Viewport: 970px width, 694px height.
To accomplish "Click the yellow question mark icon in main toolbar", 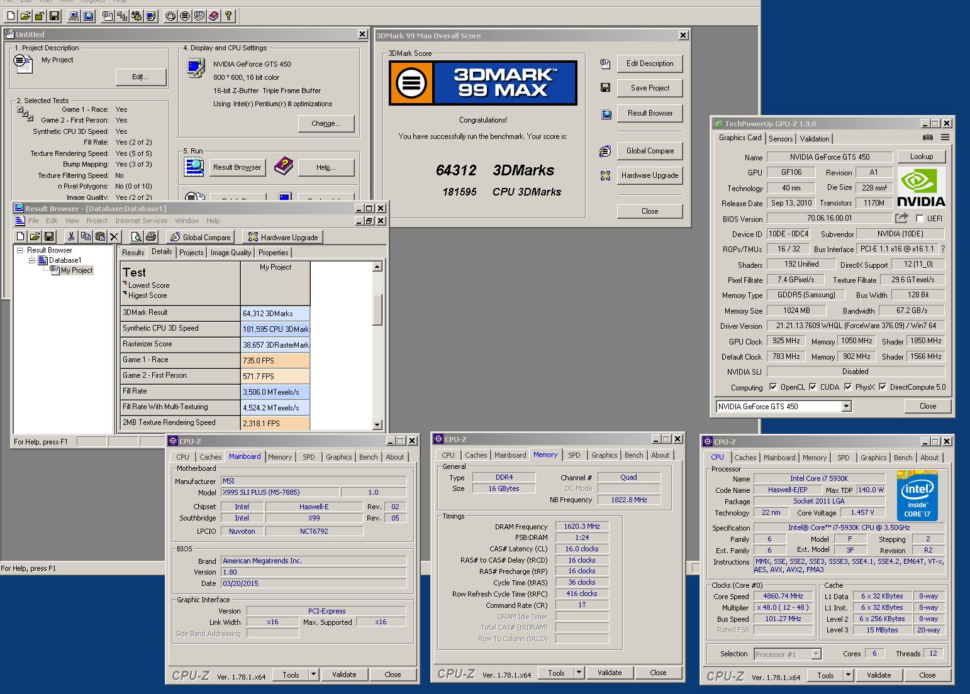I will click(228, 16).
